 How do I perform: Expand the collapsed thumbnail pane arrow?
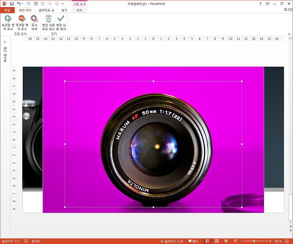tap(5, 42)
